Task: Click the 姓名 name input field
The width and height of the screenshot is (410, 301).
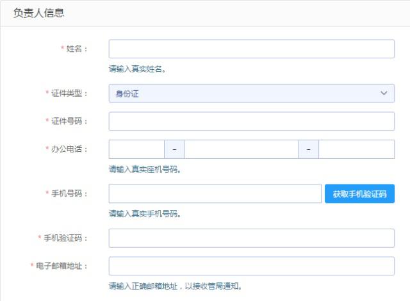Action: [x=252, y=49]
